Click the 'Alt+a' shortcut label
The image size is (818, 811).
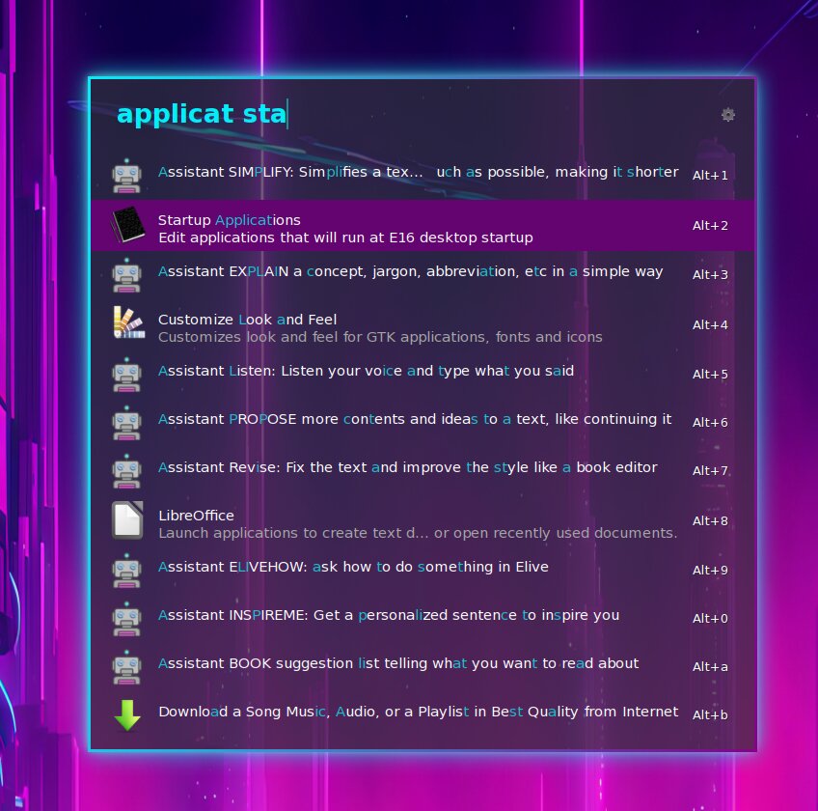point(710,667)
